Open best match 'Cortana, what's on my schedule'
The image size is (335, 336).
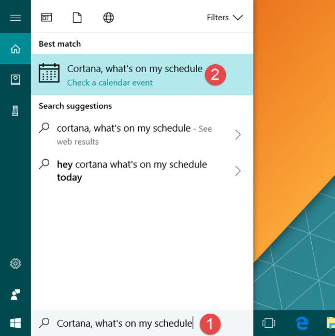[x=142, y=75]
